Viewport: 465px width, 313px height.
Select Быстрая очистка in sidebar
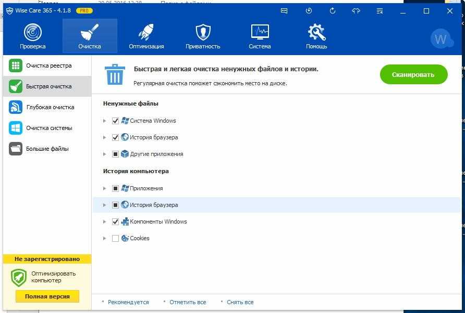pos(47,86)
